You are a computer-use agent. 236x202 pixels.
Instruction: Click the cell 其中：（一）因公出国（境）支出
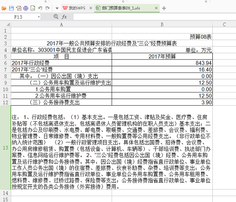[61, 76]
